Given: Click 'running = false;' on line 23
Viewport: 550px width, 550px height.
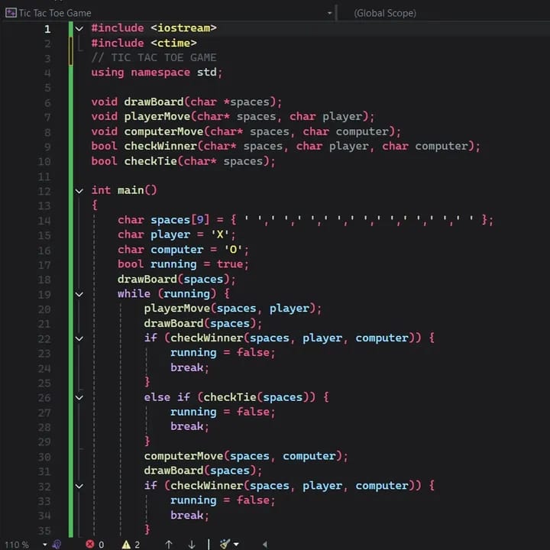Looking at the screenshot, I should click(223, 353).
